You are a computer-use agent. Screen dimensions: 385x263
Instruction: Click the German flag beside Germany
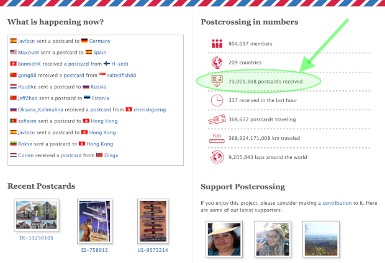point(84,41)
